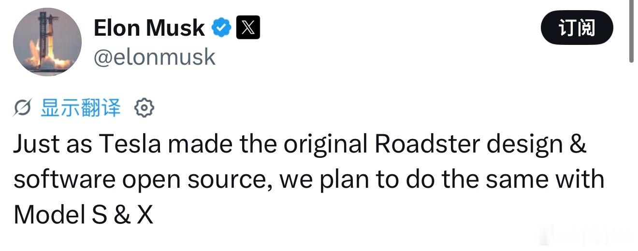
Task: Click the ampersand after "design"
Action: click(x=577, y=144)
